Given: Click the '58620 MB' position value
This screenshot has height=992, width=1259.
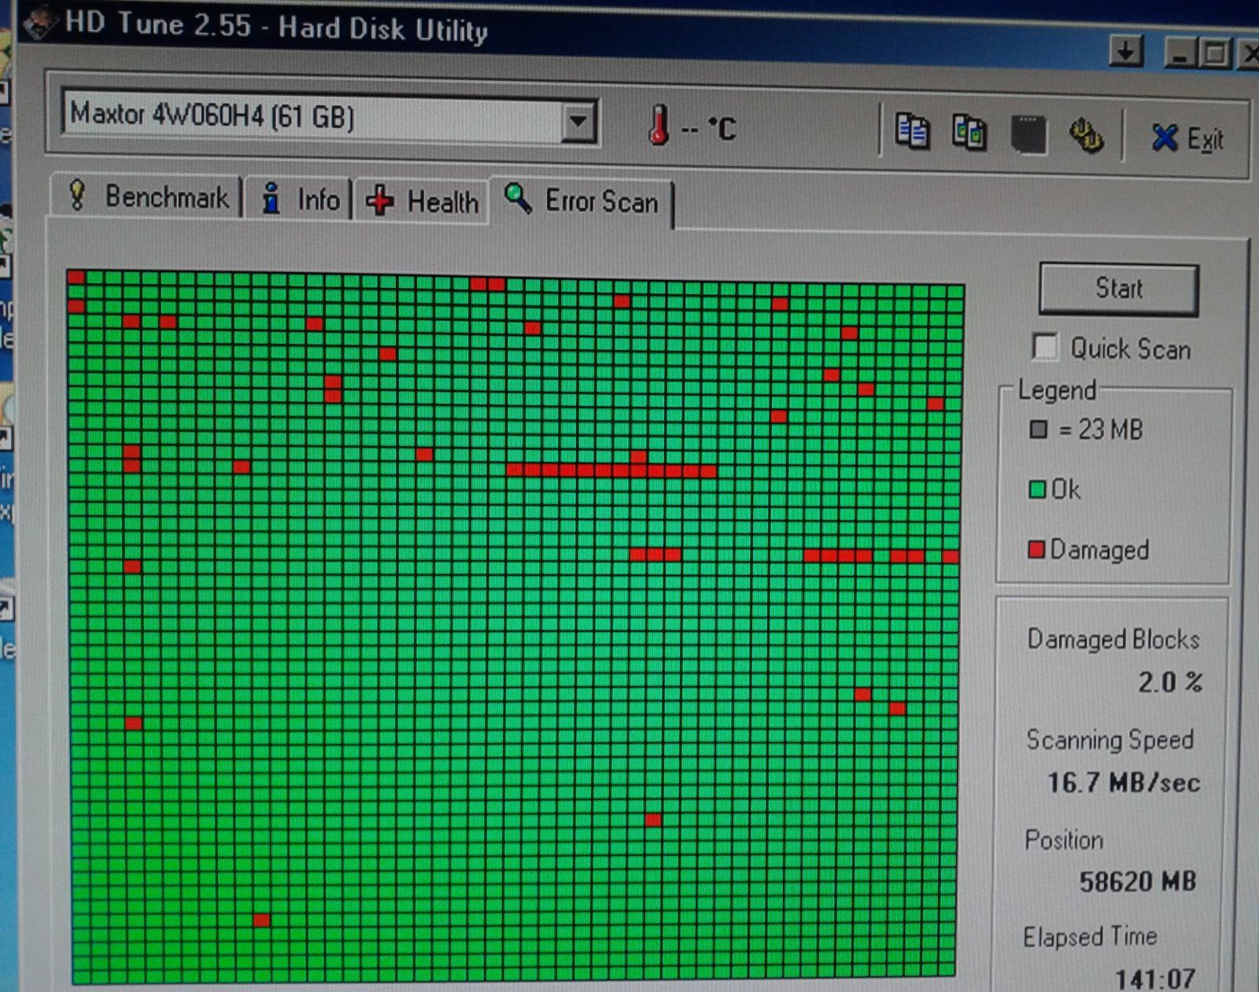Looking at the screenshot, I should click(x=1138, y=881).
